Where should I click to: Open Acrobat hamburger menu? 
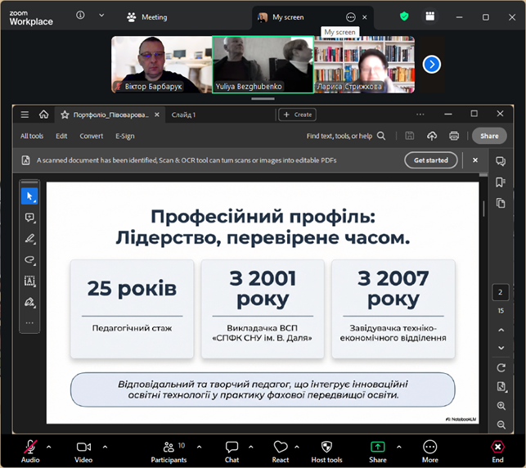25,115
